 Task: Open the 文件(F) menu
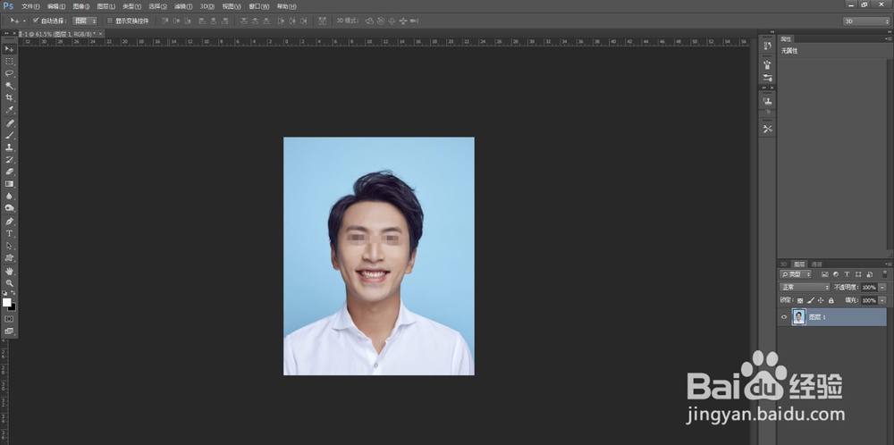30,6
